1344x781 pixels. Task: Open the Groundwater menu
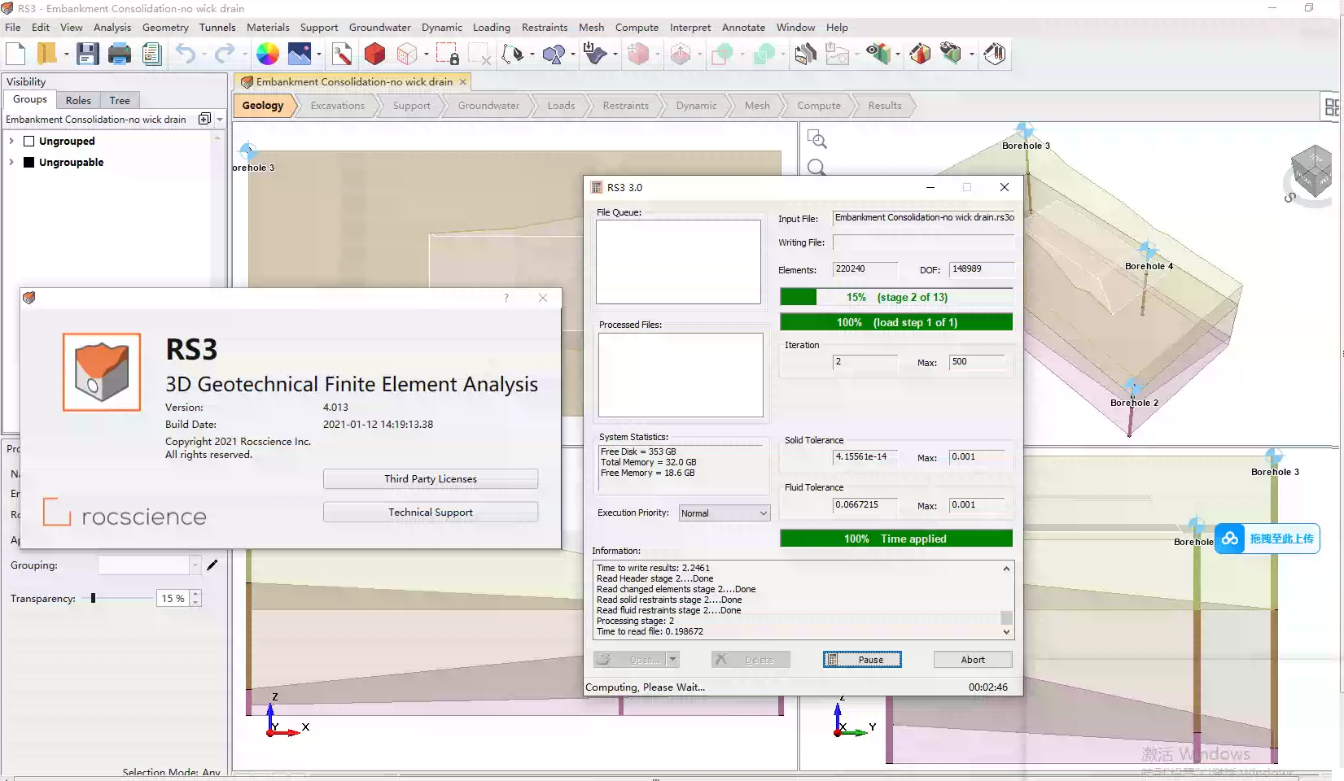click(x=380, y=27)
